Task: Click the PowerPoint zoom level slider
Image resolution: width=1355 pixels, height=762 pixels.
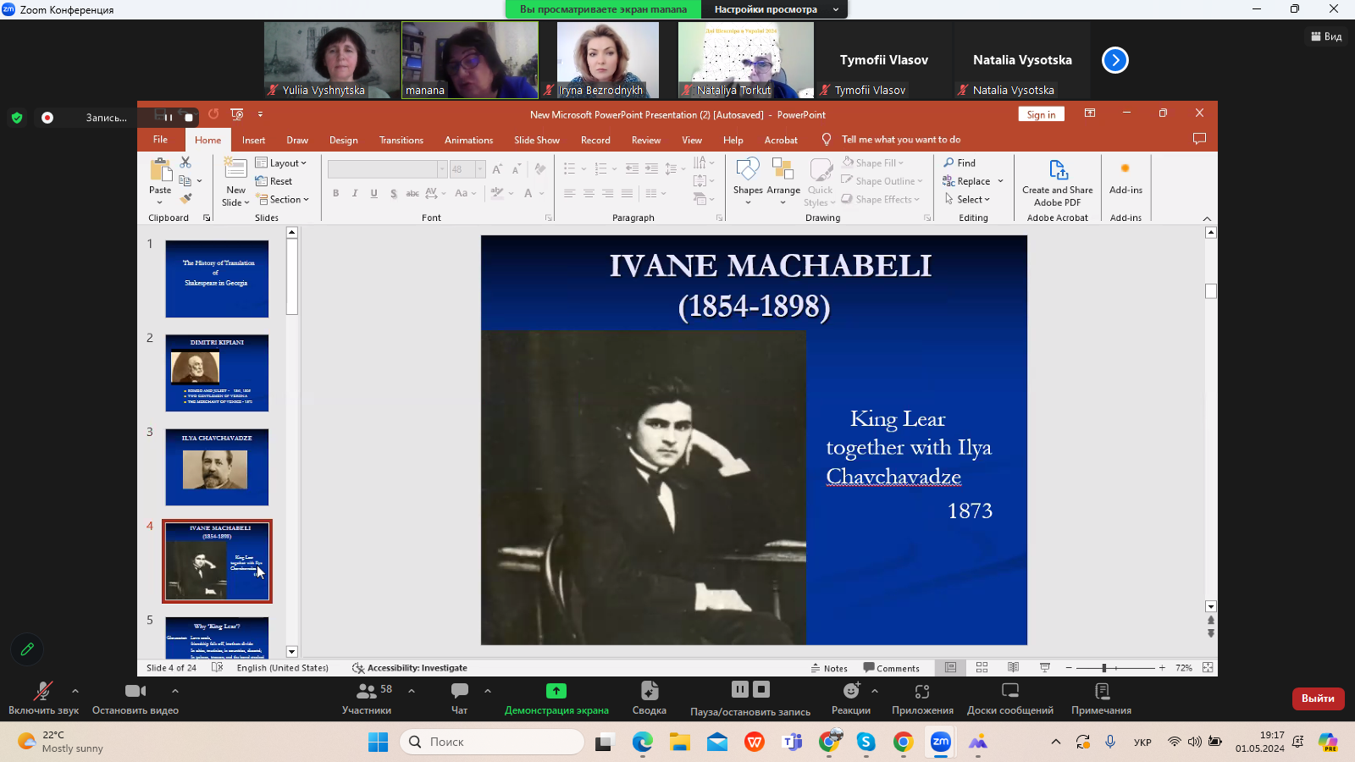Action: pos(1104,668)
